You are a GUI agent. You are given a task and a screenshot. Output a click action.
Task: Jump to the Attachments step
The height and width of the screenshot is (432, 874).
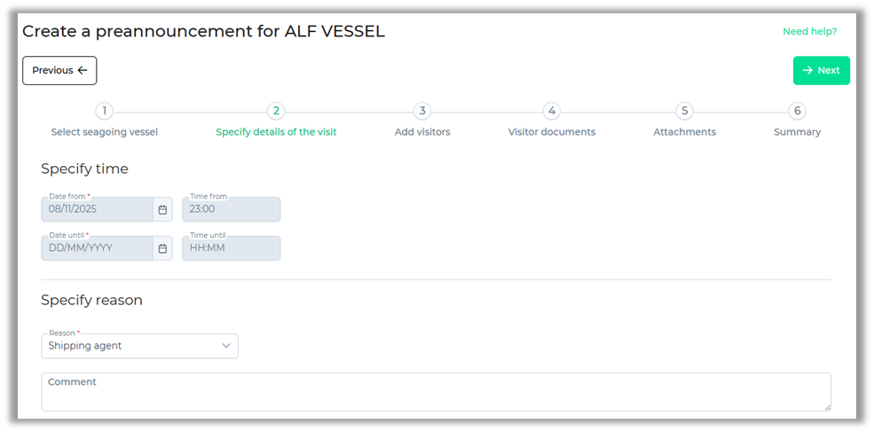pos(684,132)
